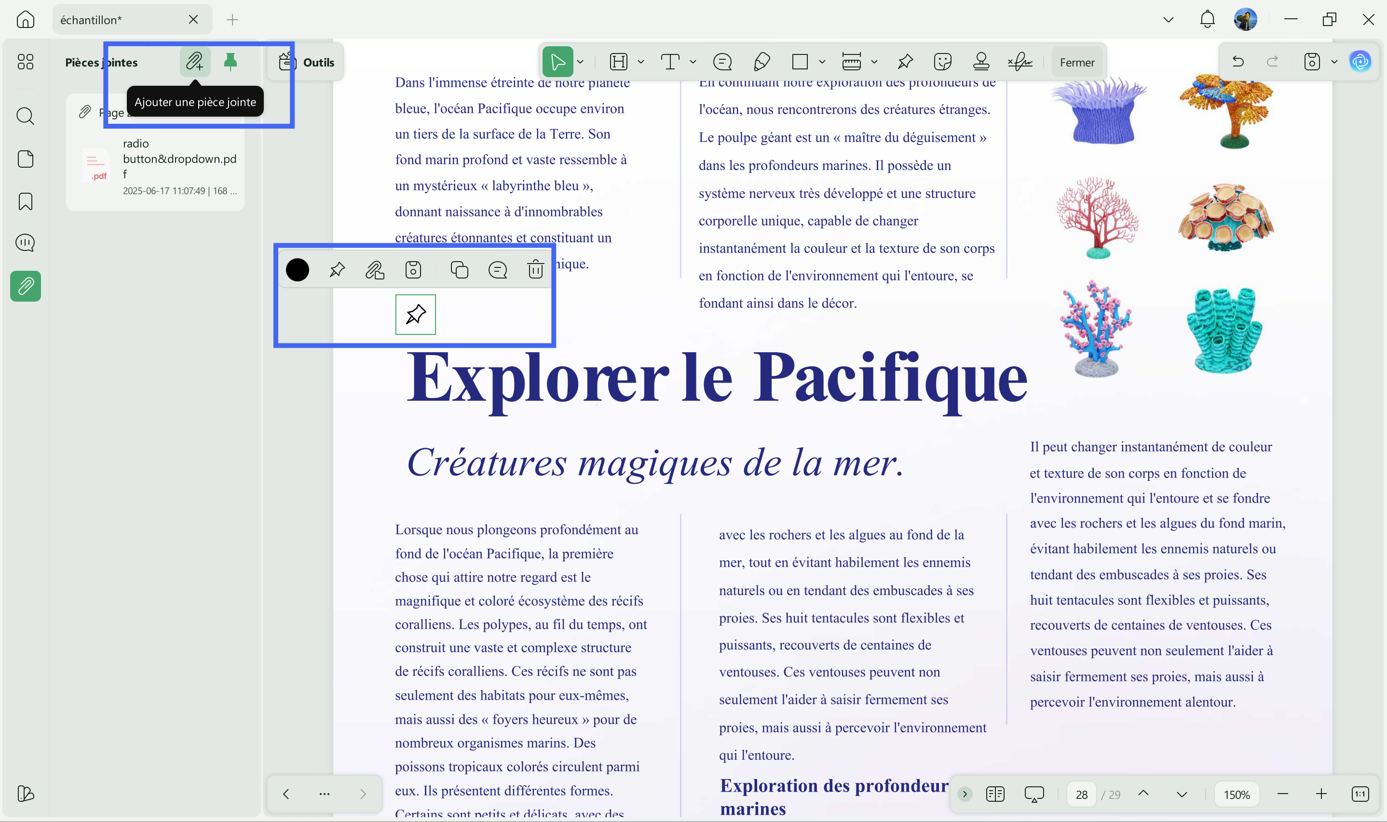Viewport: 1387px width, 822px height.
Task: Go to previous view with left arrow
Action: pyautogui.click(x=286, y=794)
